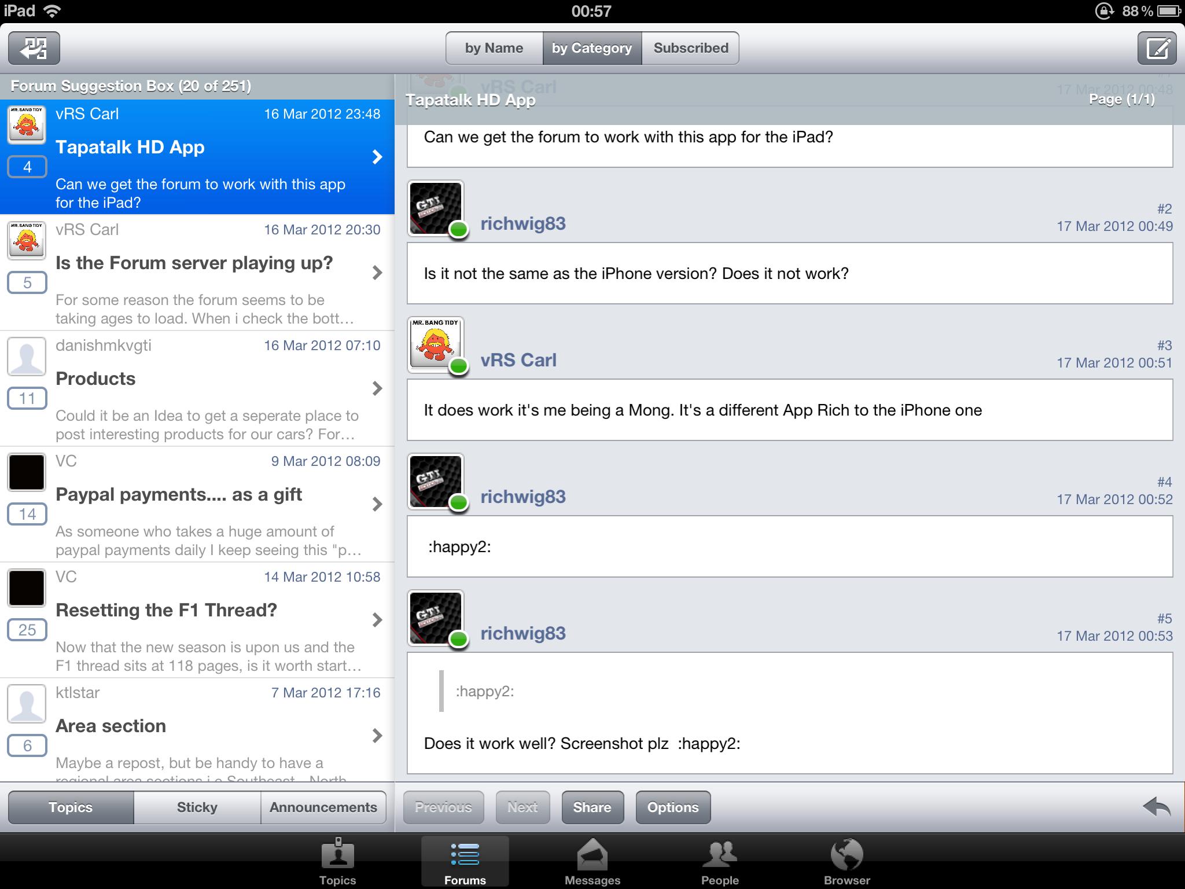Tap richwig83's avatar on post #4
The image size is (1185, 889).
[436, 482]
